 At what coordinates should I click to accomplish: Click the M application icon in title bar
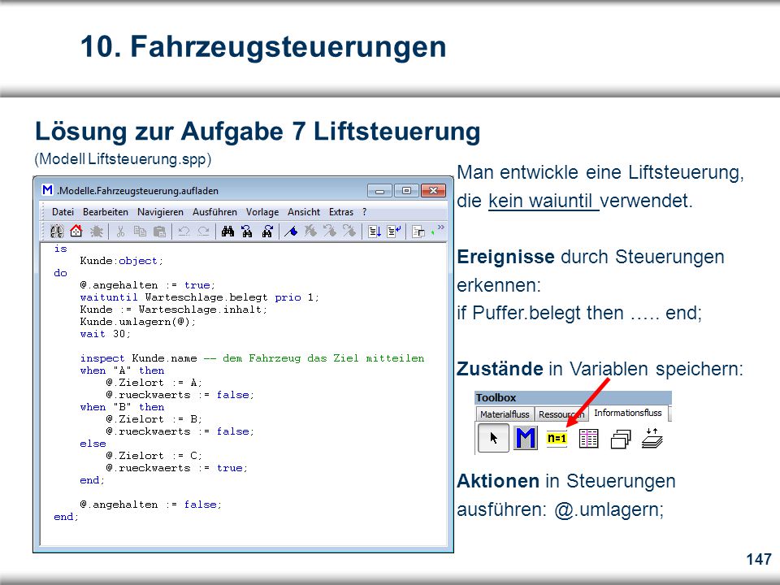coord(48,190)
